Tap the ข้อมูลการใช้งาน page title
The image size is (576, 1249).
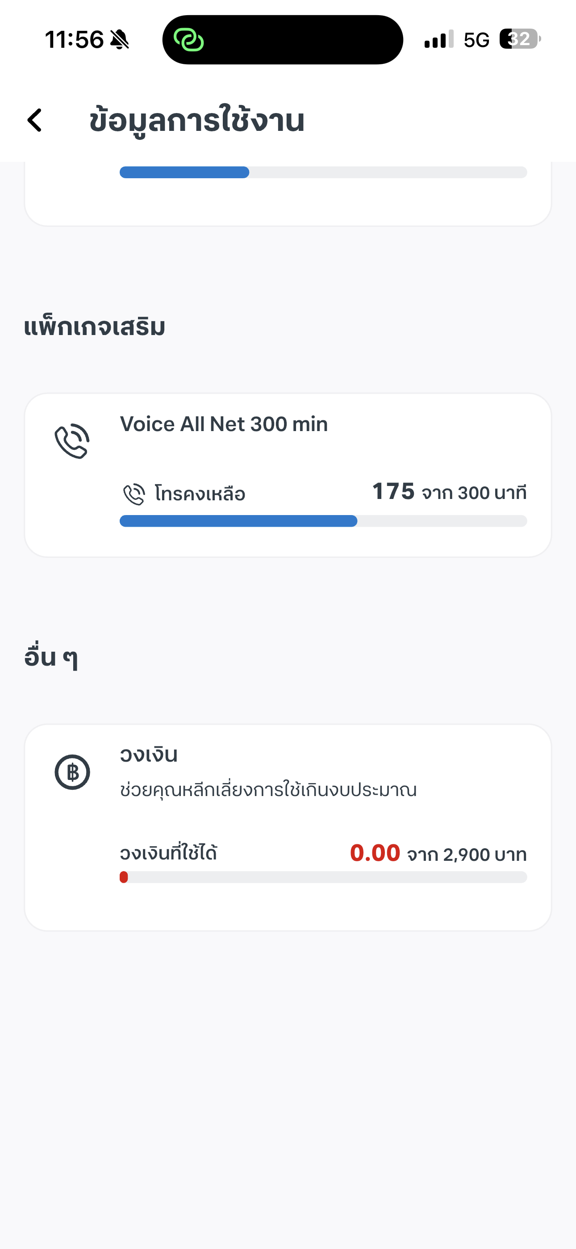197,120
